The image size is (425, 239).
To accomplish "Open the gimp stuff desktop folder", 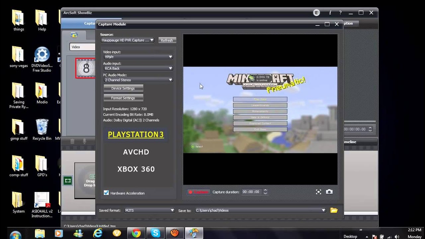I will click(19, 130).
